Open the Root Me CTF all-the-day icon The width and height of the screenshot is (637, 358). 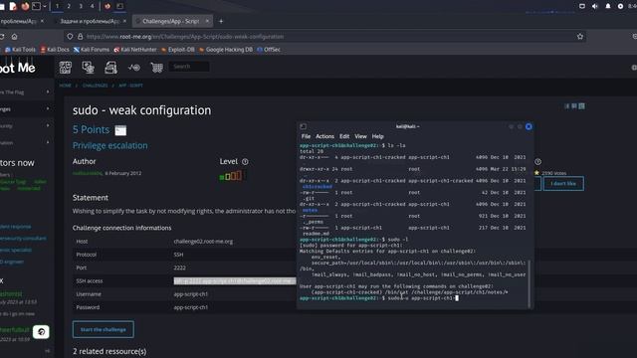[x=89, y=67]
